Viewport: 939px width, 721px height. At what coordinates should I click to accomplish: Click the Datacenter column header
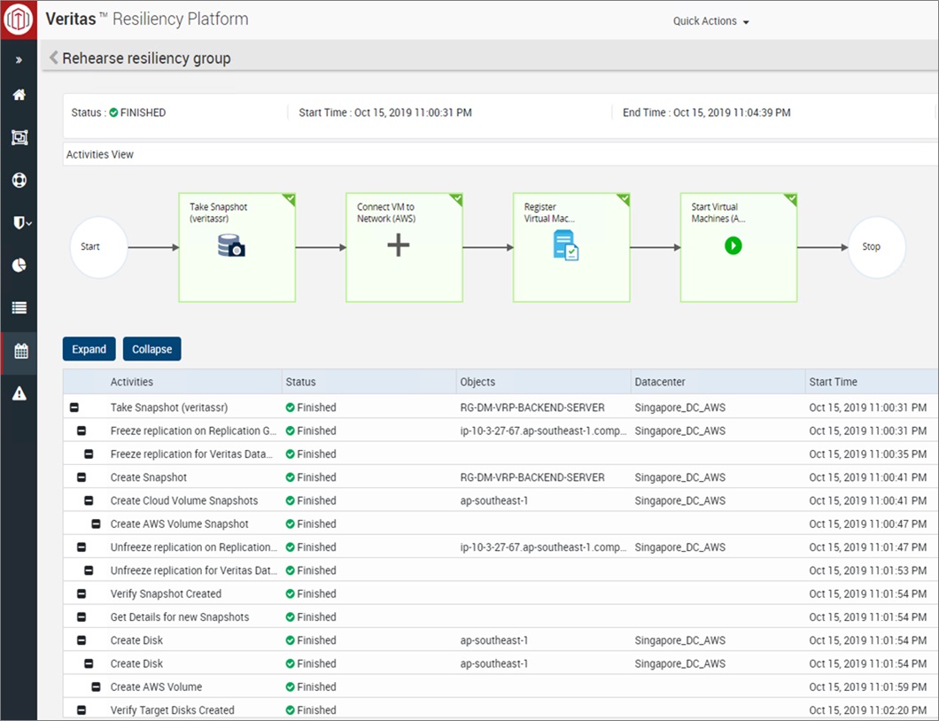click(660, 382)
